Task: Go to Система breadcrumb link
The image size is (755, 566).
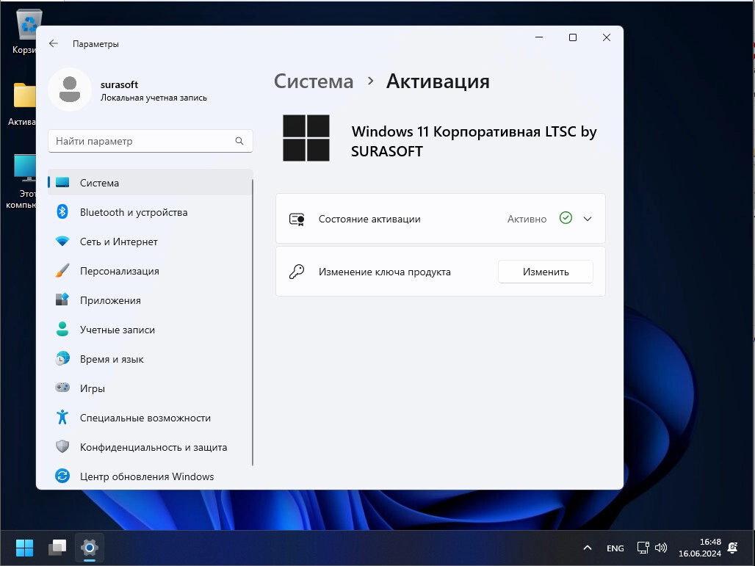Action: point(314,81)
